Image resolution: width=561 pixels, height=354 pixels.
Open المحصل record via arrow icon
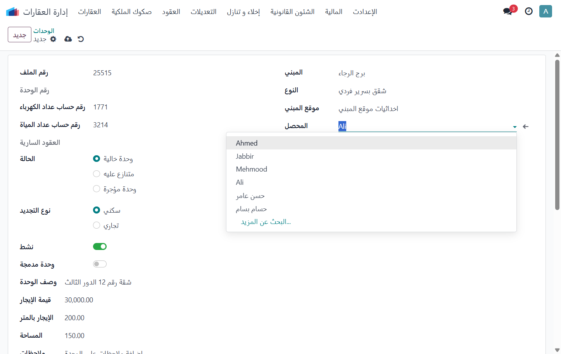525,127
